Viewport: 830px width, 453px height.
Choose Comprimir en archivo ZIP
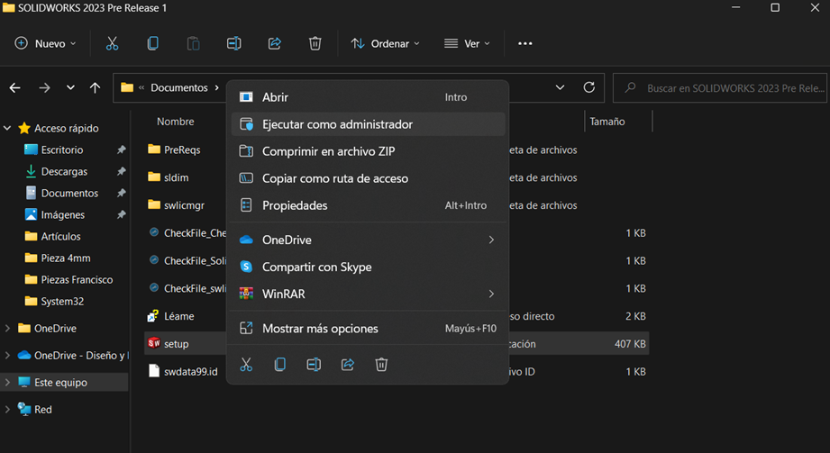[x=368, y=150]
